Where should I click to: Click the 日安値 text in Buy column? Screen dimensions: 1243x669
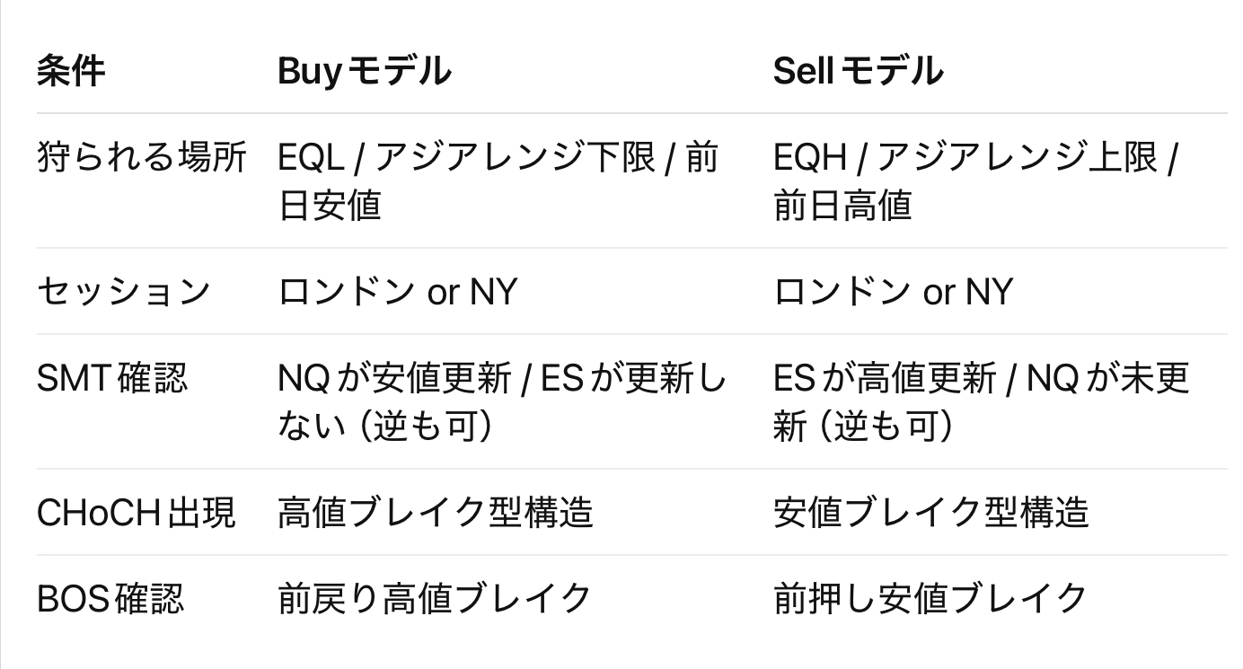(330, 206)
